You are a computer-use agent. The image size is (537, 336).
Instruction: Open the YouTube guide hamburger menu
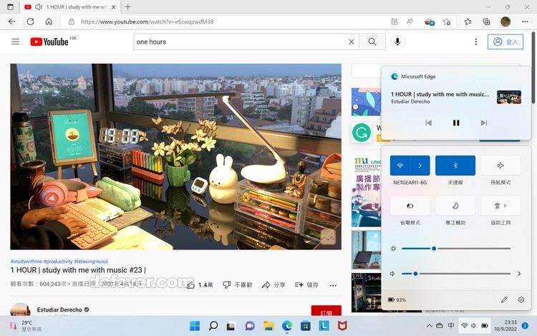click(15, 42)
